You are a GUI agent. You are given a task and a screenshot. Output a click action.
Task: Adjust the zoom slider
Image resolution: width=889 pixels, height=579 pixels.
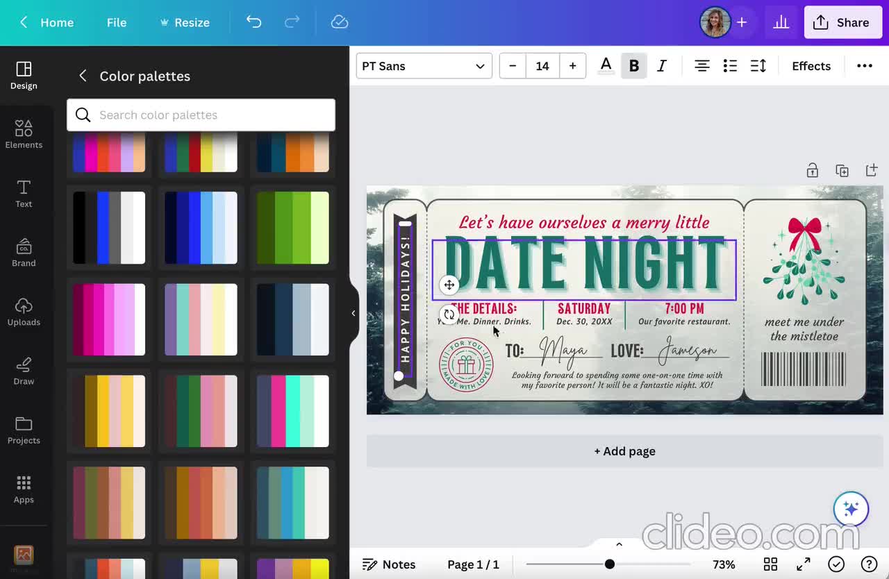(609, 564)
